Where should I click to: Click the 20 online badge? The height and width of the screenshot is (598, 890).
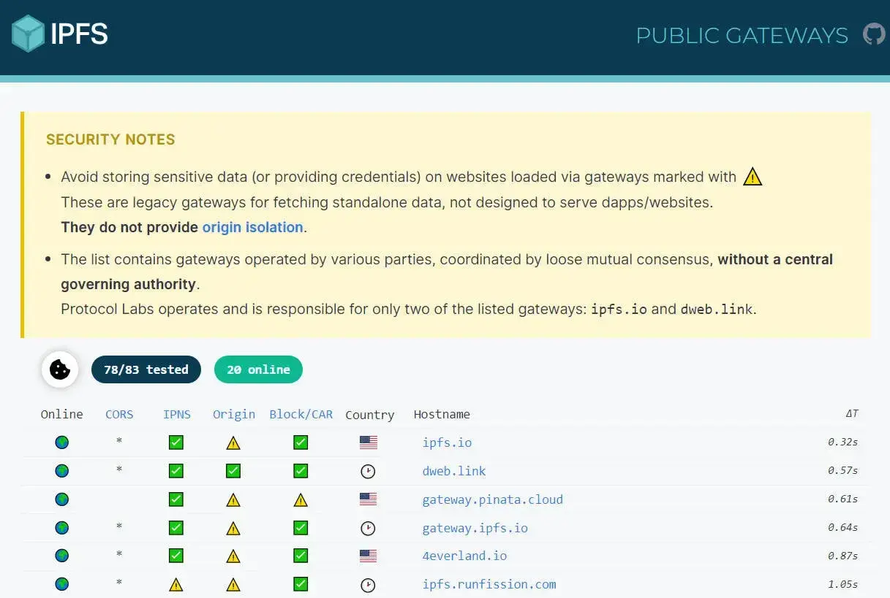pyautogui.click(x=258, y=369)
